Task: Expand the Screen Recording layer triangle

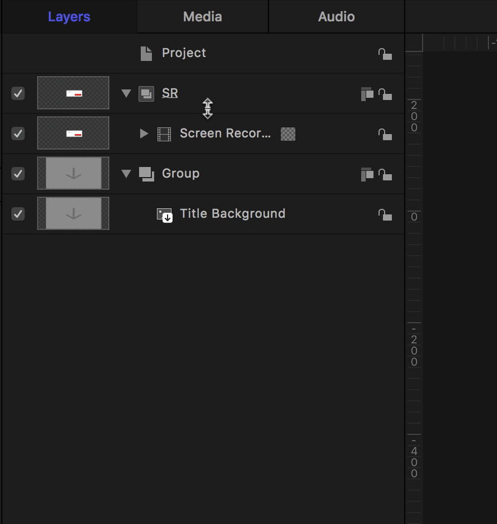Action: coord(144,134)
